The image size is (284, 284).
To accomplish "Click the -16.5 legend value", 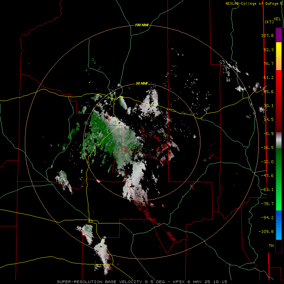I will tap(267, 148).
